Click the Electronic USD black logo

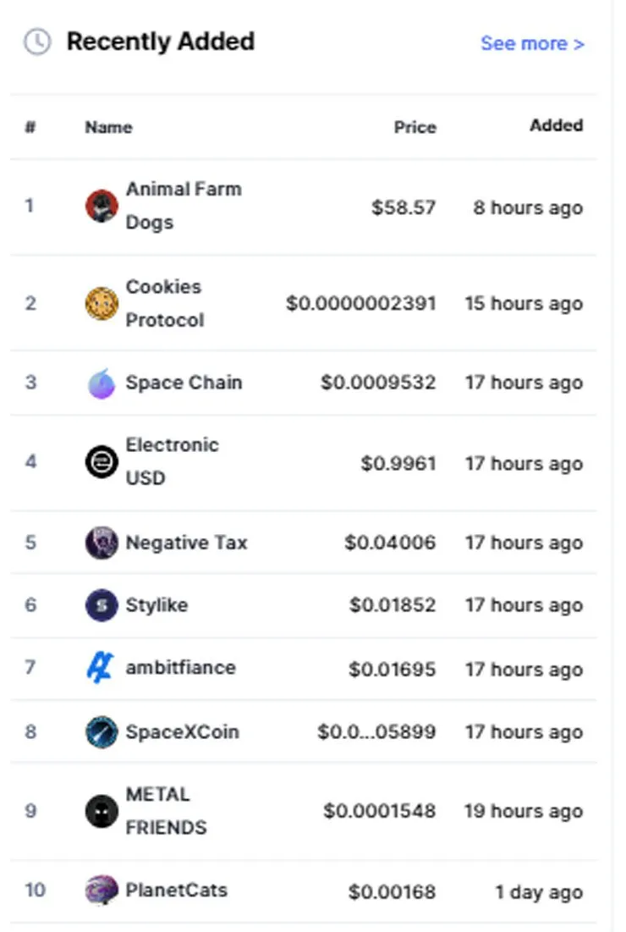coord(102,462)
